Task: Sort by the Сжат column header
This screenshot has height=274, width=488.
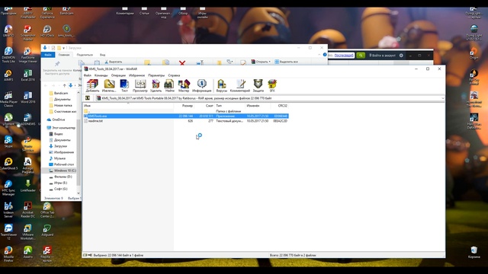Action: pyautogui.click(x=204, y=106)
